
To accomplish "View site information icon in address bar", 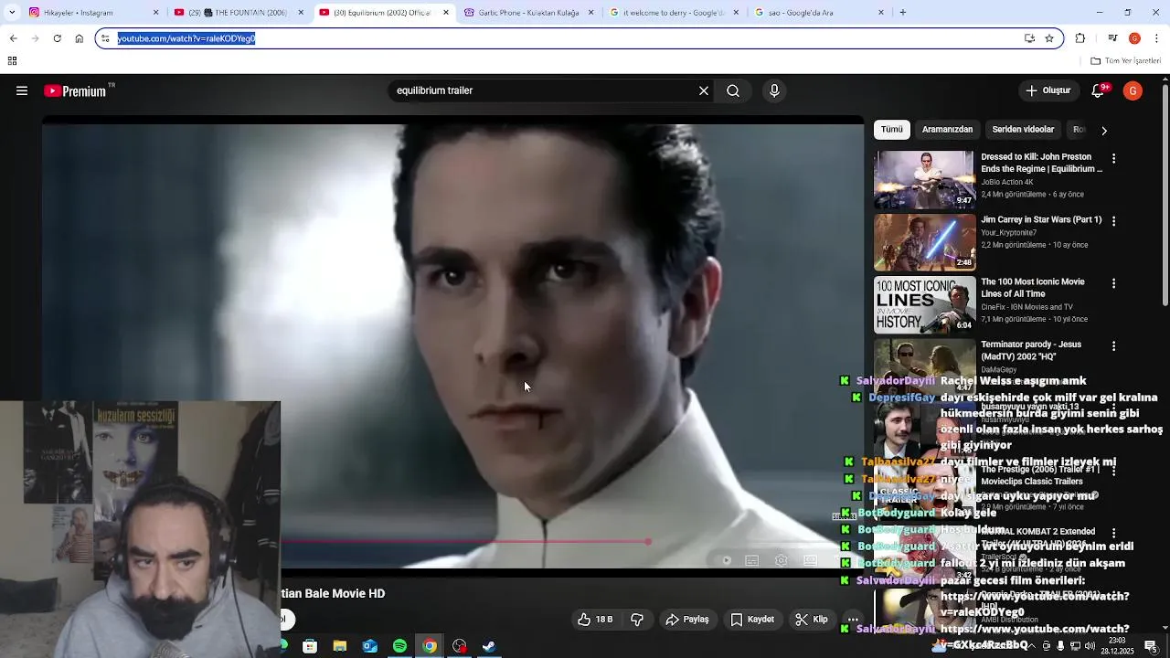I will (x=105, y=38).
